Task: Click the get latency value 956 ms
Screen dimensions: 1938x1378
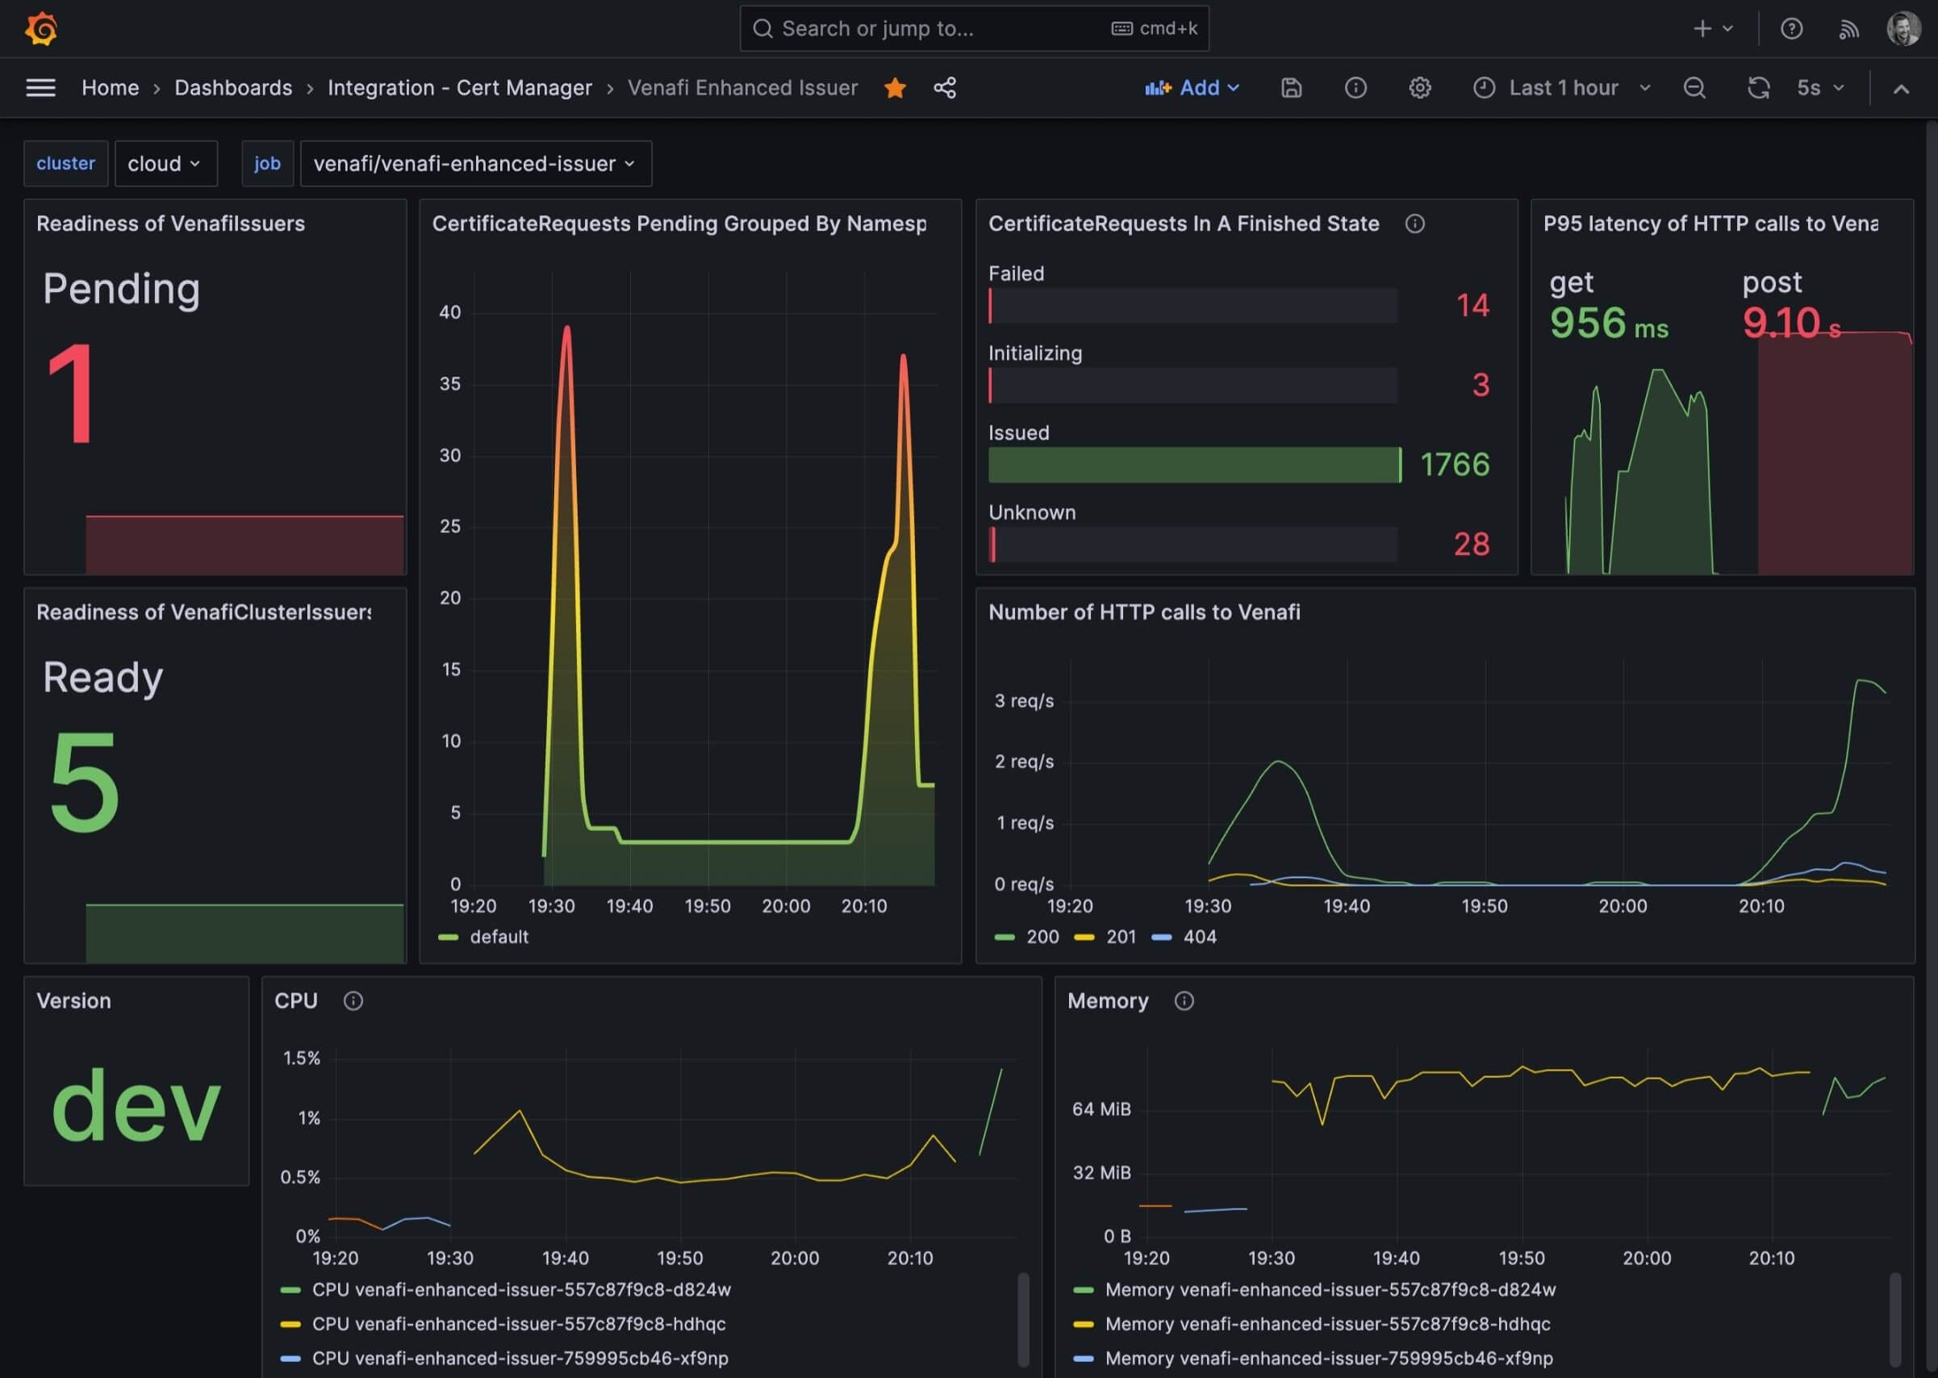Action: 1609,324
